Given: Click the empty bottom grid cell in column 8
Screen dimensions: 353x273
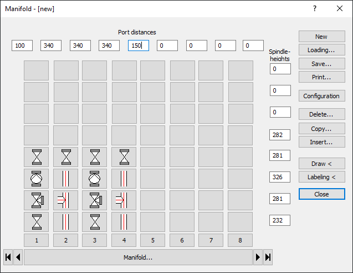Looking at the screenshot, I should (240, 222).
